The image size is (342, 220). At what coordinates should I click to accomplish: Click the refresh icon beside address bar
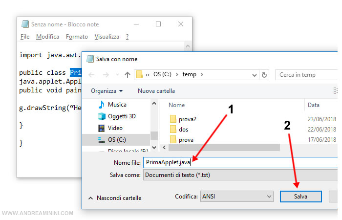coord(265,75)
